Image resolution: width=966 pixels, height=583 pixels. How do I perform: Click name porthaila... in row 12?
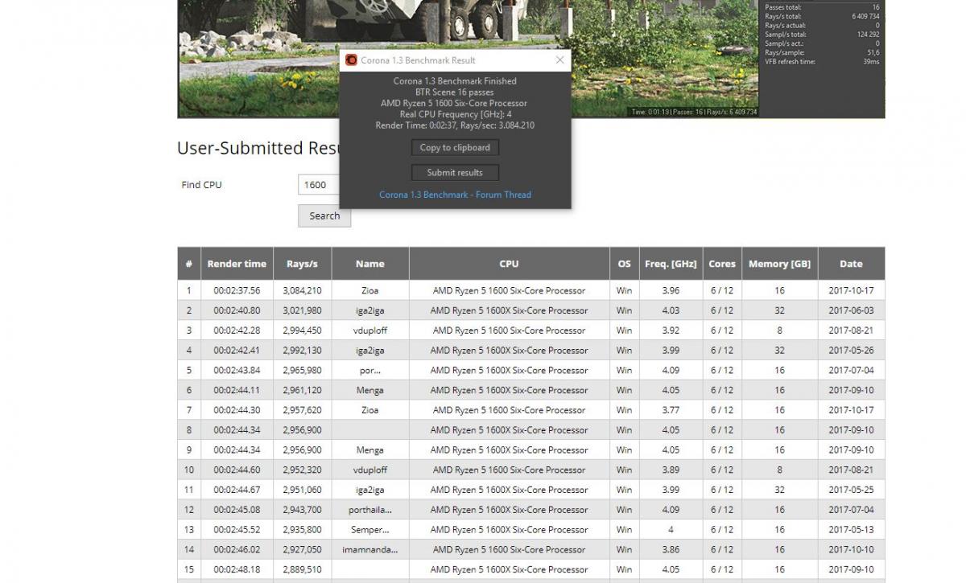pyautogui.click(x=370, y=510)
